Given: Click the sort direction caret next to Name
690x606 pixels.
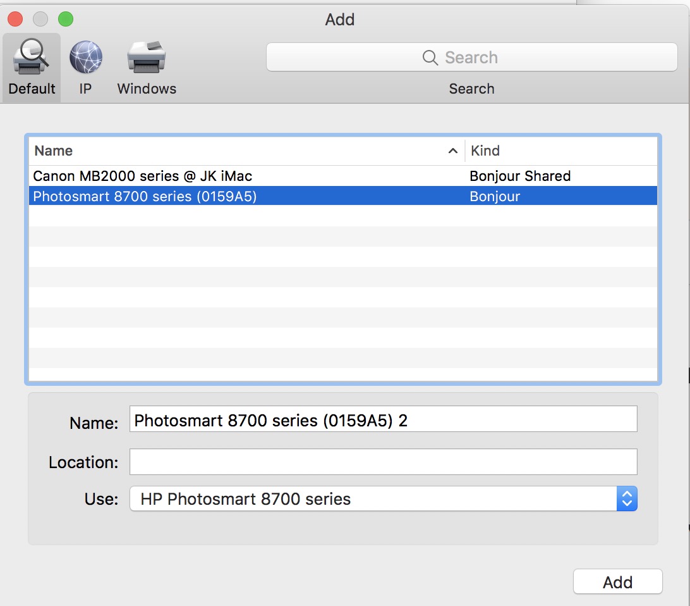Looking at the screenshot, I should click(452, 151).
